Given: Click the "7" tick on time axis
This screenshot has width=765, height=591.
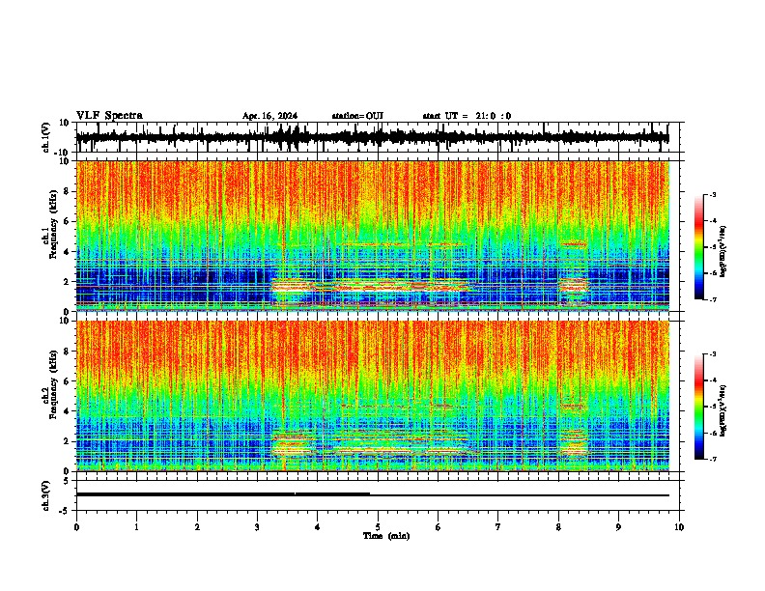Looking at the screenshot, I should coord(498,527).
